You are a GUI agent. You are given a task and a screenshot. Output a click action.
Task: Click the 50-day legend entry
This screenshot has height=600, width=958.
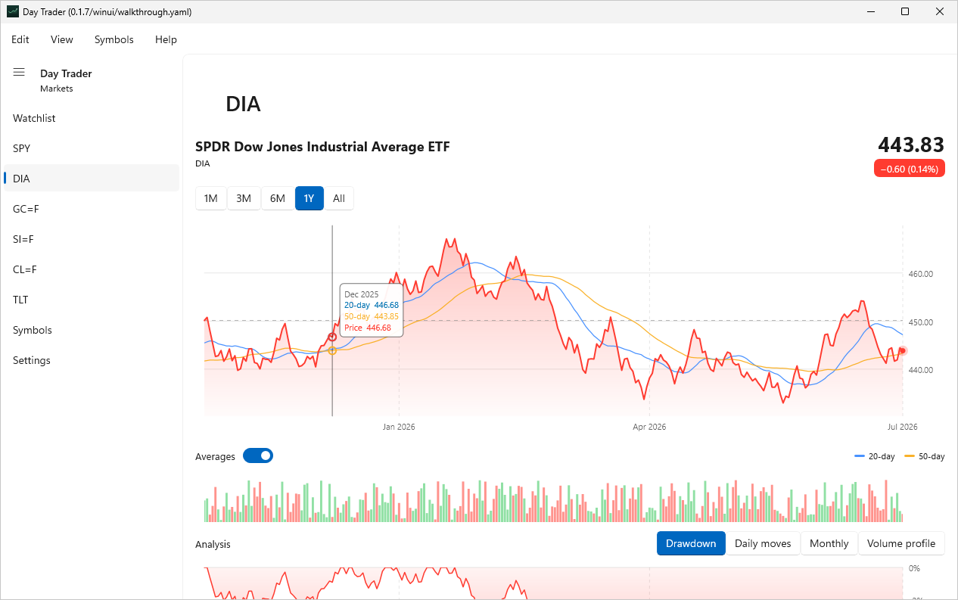pos(925,456)
